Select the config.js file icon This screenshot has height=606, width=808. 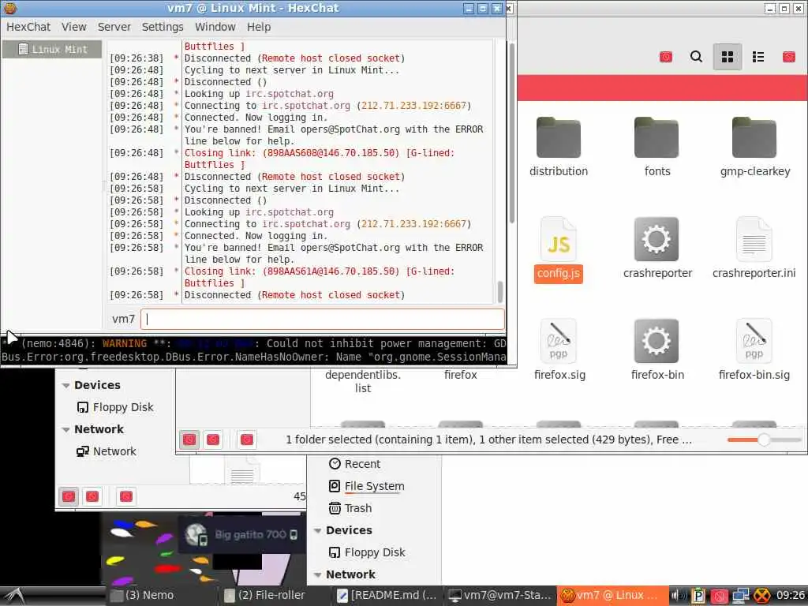tap(559, 239)
